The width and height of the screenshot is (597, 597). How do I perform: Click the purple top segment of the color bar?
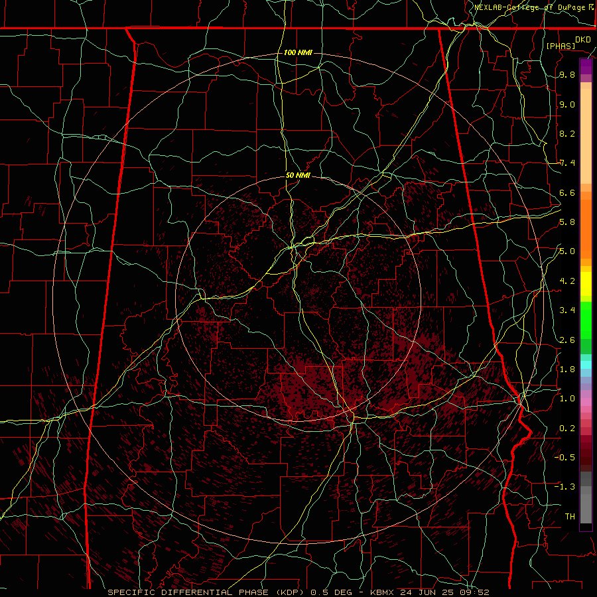click(586, 66)
